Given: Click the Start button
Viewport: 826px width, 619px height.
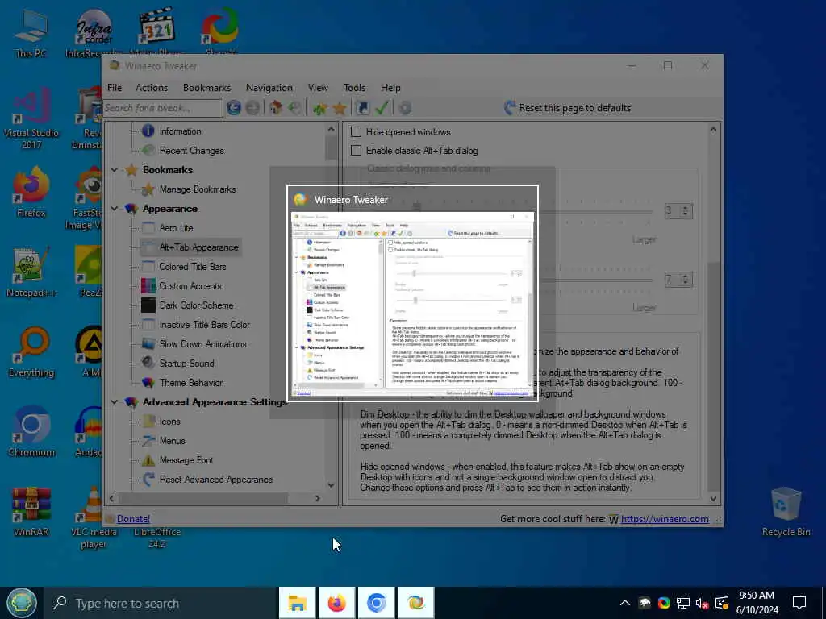Looking at the screenshot, I should tap(21, 603).
